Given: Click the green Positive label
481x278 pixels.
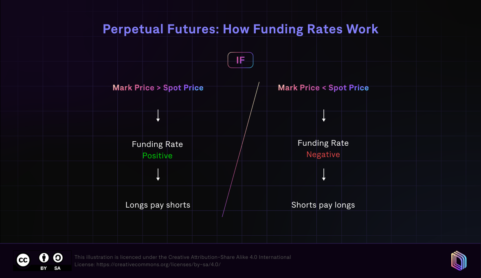Looking at the screenshot, I should 158,155.
